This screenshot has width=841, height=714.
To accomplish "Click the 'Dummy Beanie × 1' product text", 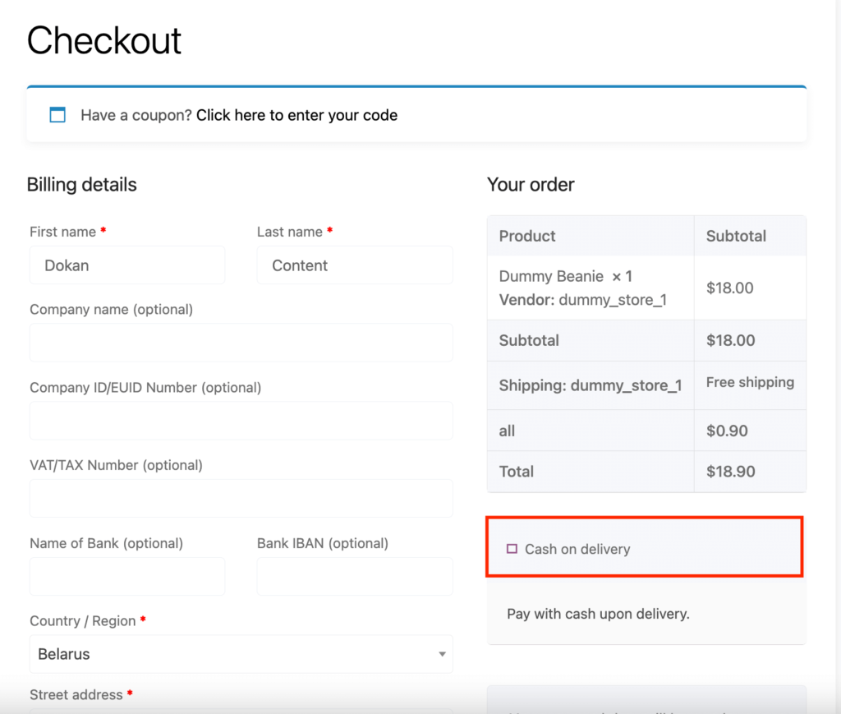I will pyautogui.click(x=565, y=276).
